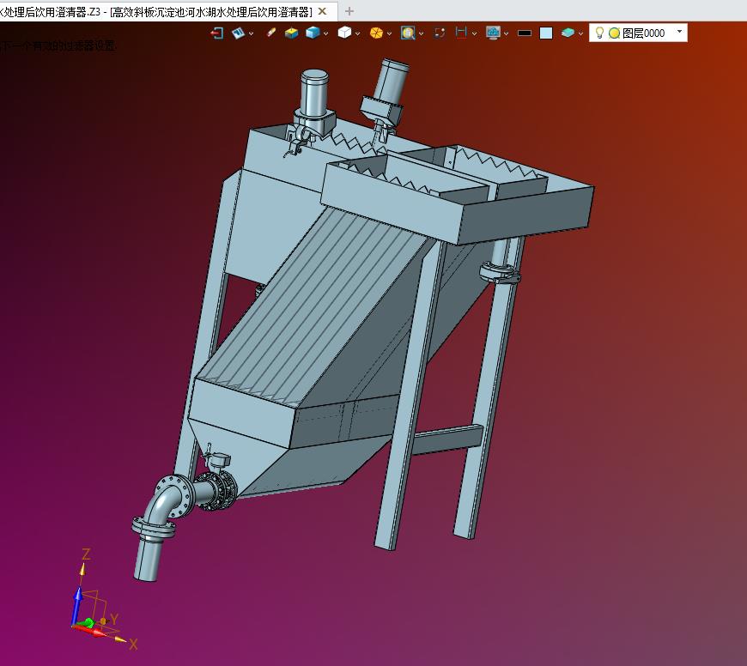The width and height of the screenshot is (747, 666).
Task: Click the dark rotate-reference icon
Action: click(440, 33)
